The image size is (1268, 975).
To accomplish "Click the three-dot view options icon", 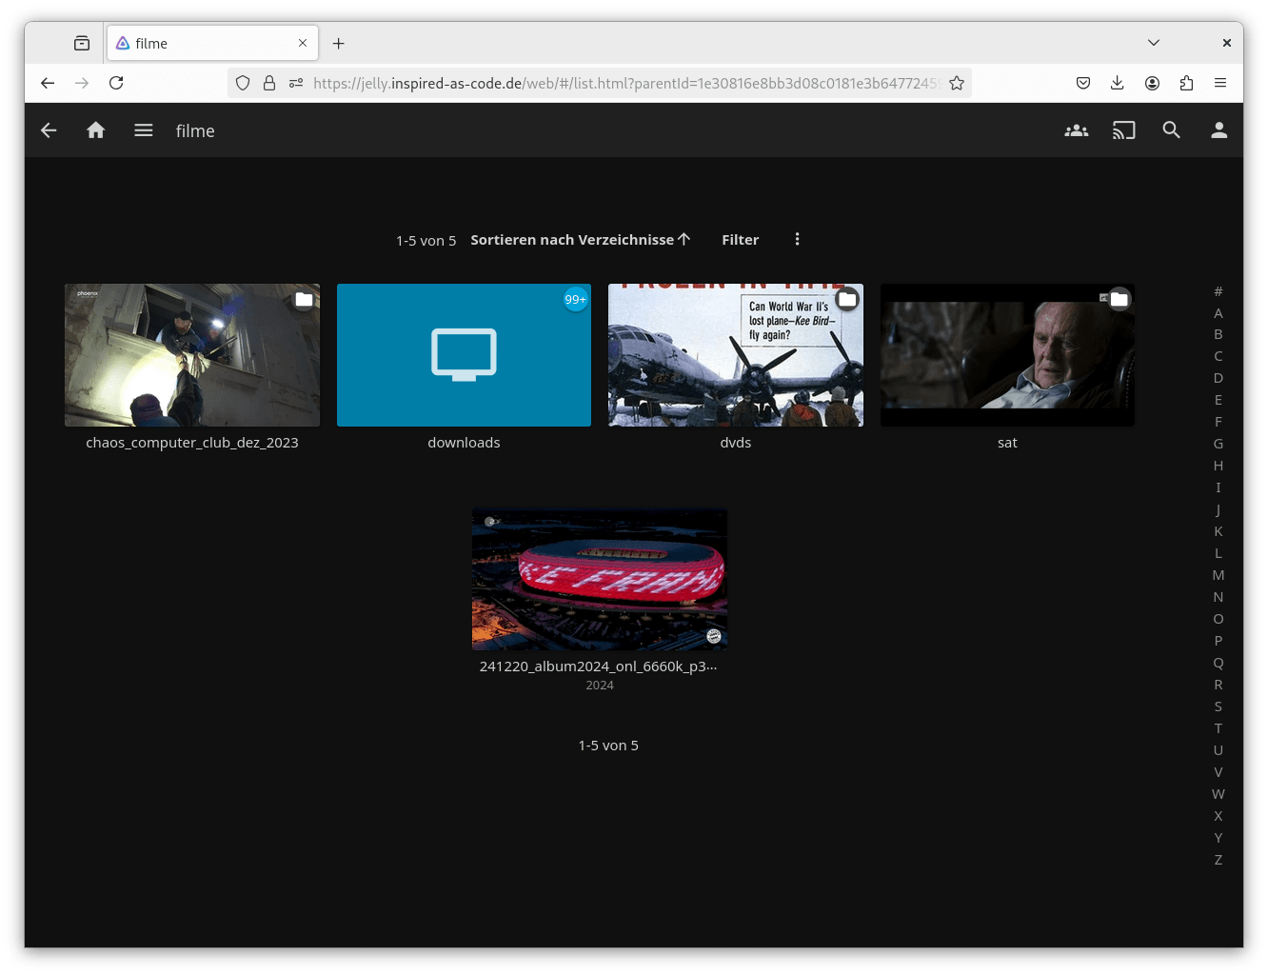I will point(797,240).
